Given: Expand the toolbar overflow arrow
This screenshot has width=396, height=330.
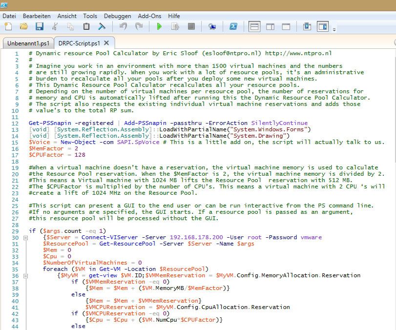Looking at the screenshot, I should point(334,28).
